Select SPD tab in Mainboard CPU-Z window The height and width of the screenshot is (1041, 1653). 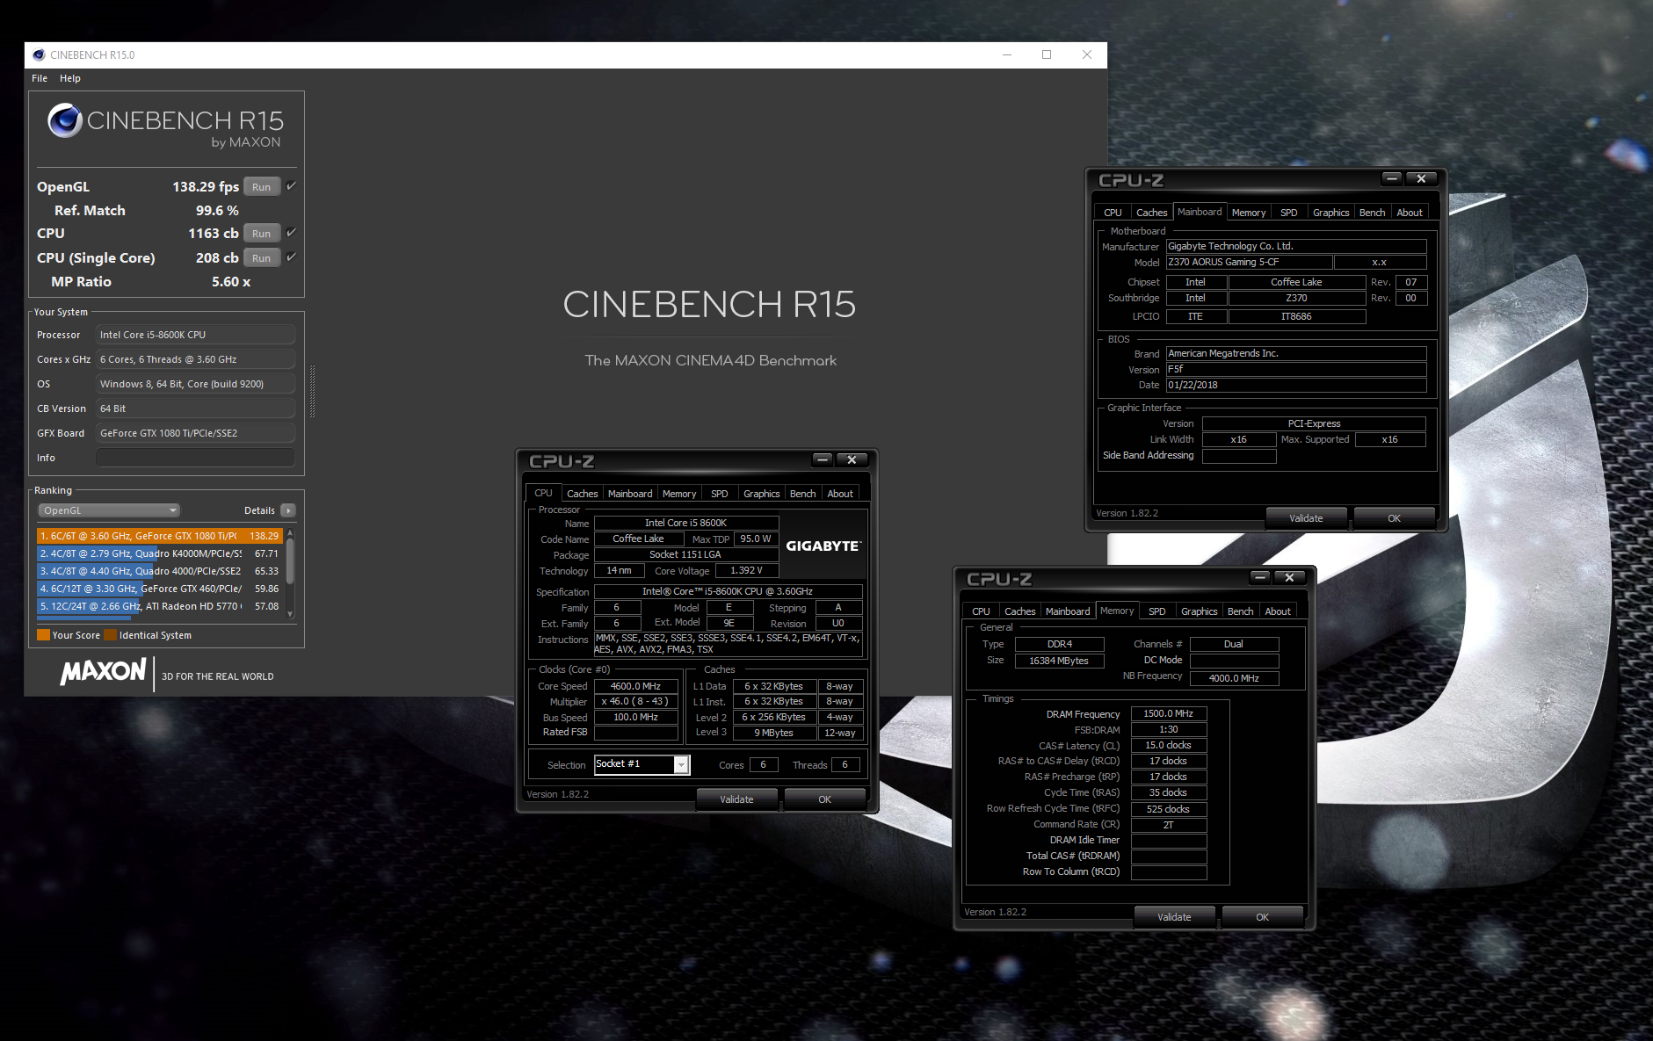[1288, 213]
